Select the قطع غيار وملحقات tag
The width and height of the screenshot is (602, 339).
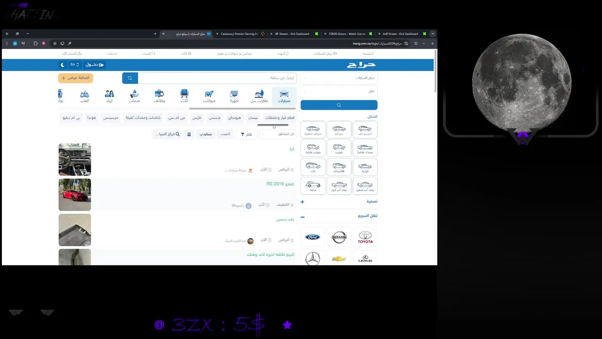[280, 118]
